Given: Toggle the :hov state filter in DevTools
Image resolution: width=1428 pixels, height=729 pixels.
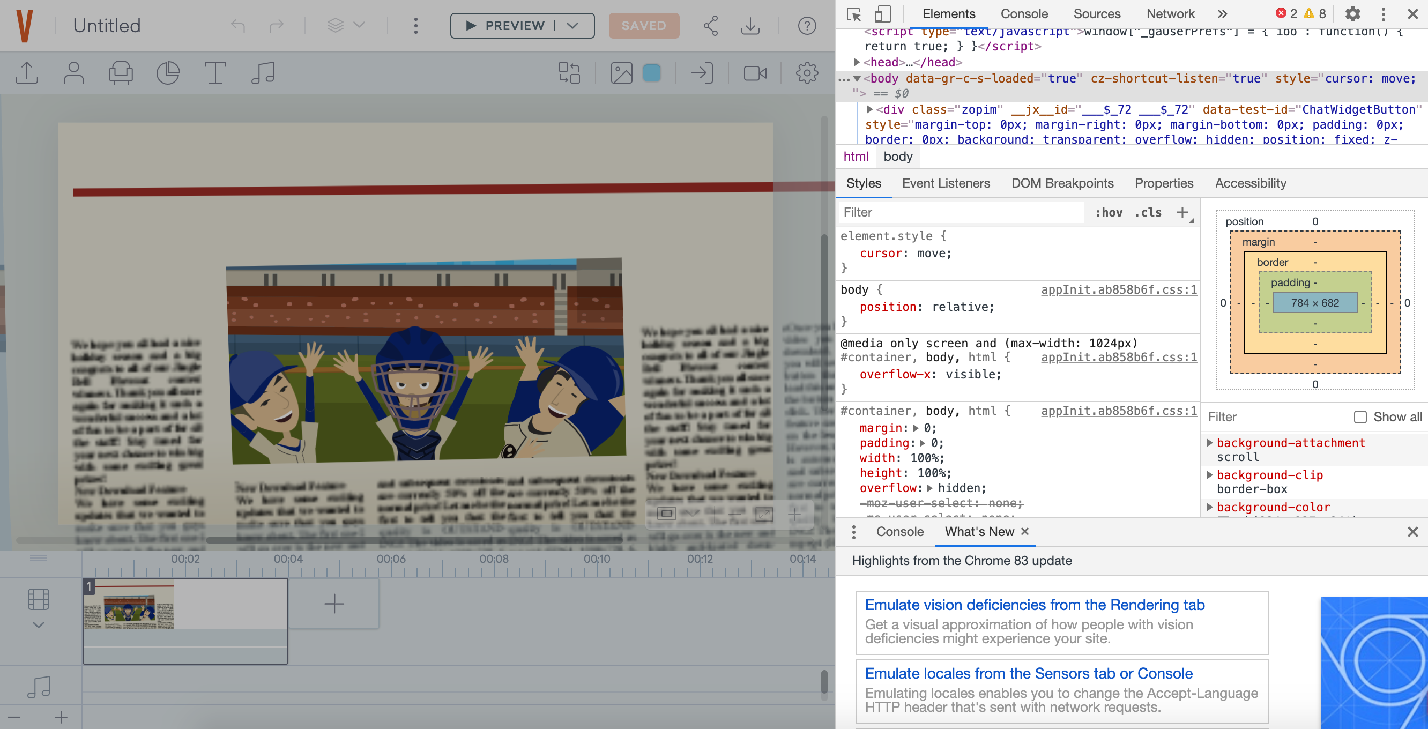Looking at the screenshot, I should click(x=1108, y=212).
